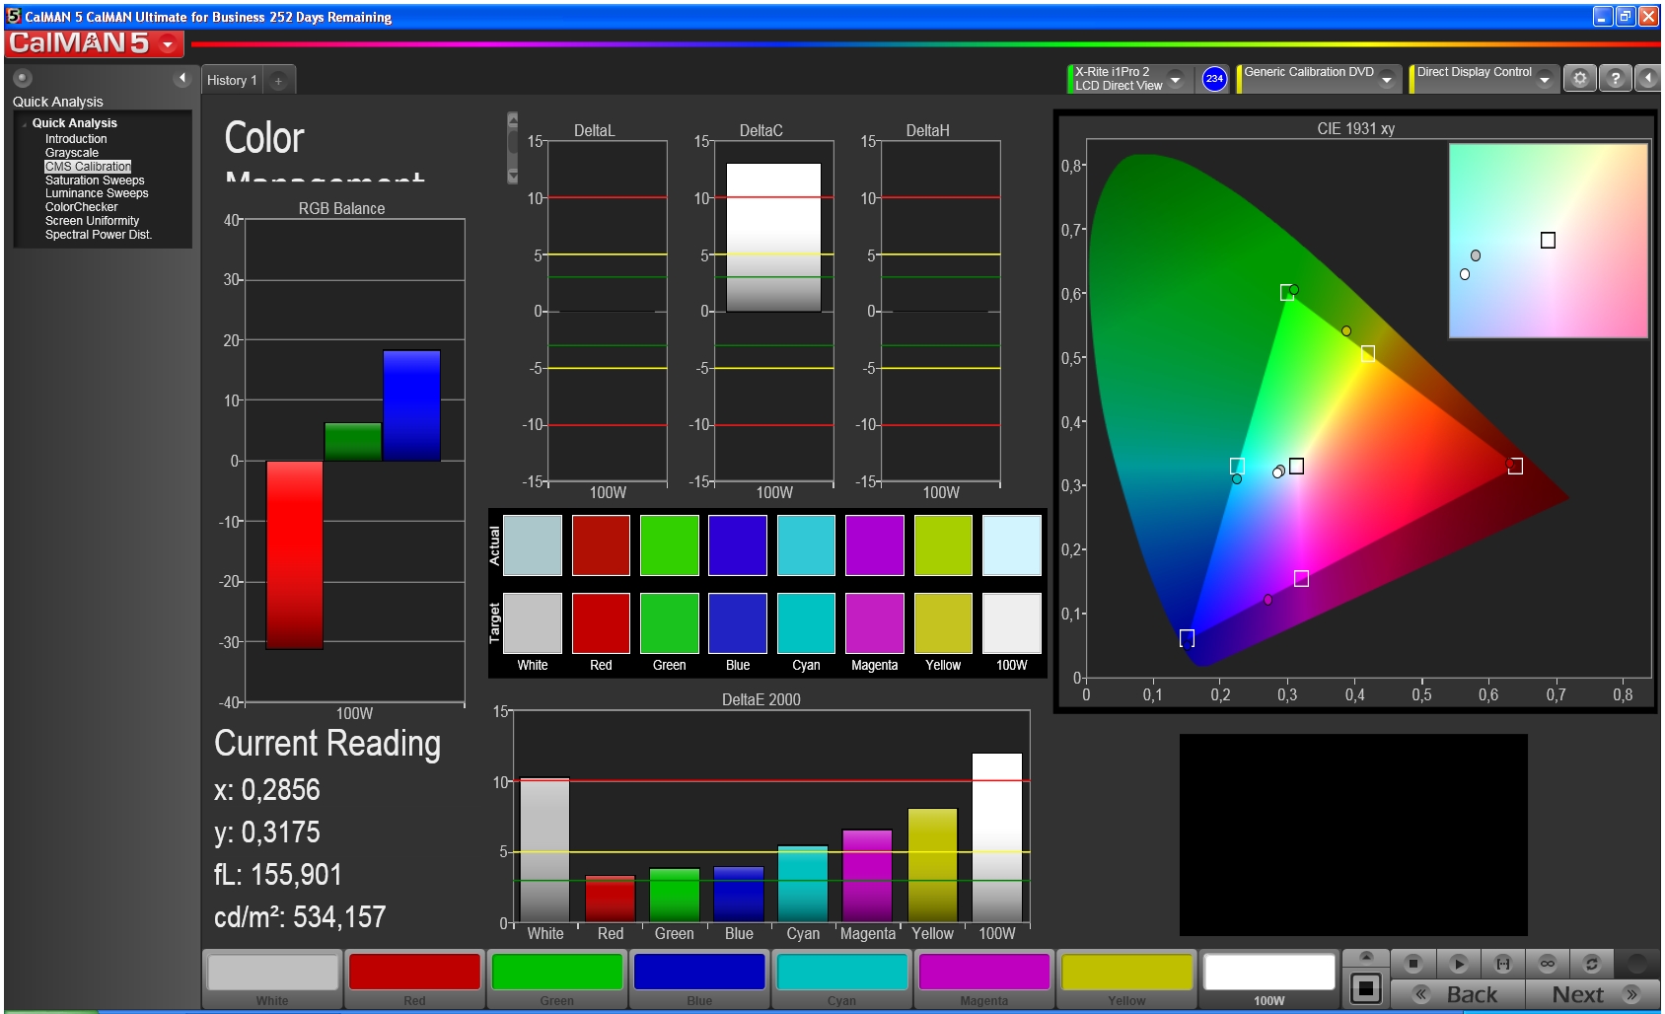The width and height of the screenshot is (1665, 1014).
Task: Open Spectral Power Dist. page
Action: click(x=99, y=235)
